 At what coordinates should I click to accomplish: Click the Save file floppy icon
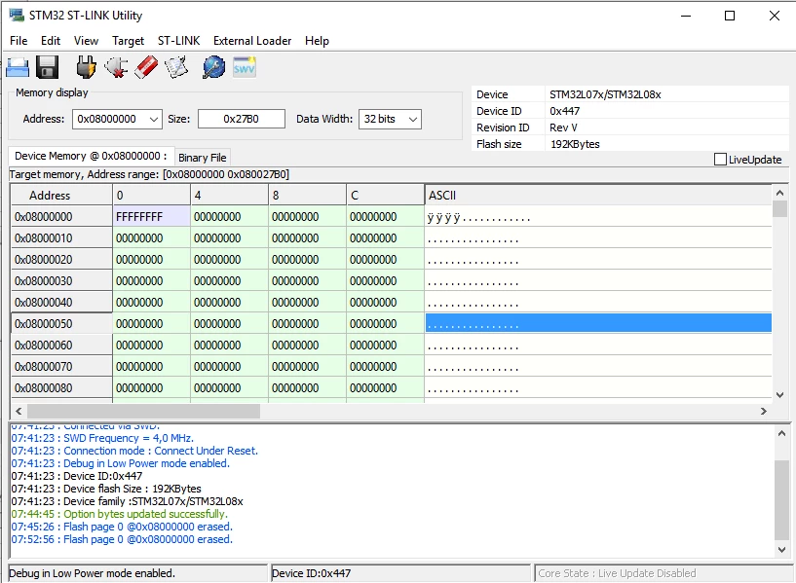tap(47, 67)
